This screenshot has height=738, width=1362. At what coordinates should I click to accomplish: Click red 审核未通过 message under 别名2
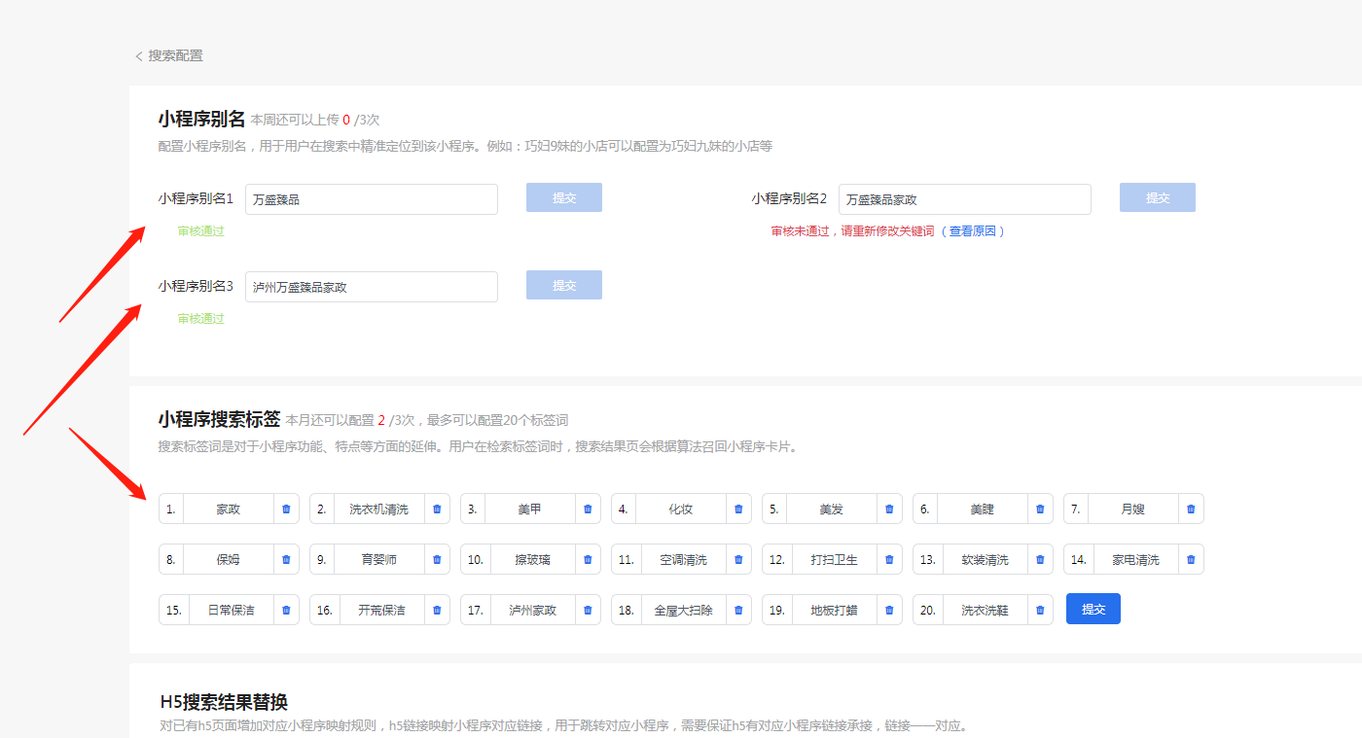click(x=852, y=231)
